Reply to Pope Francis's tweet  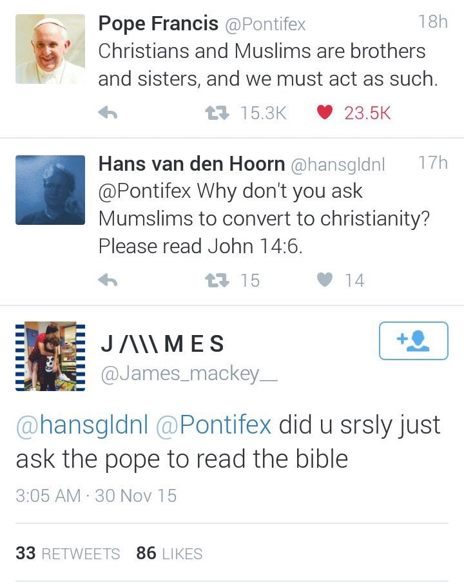[x=108, y=113]
